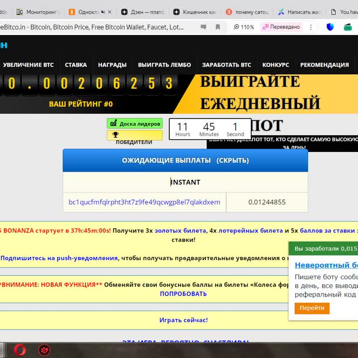Click the green 'Доска лидеров' button

pos(135,124)
